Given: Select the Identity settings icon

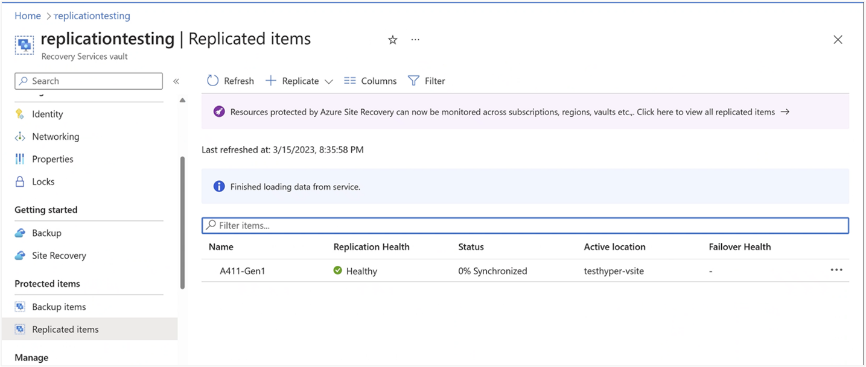Looking at the screenshot, I should [x=20, y=114].
